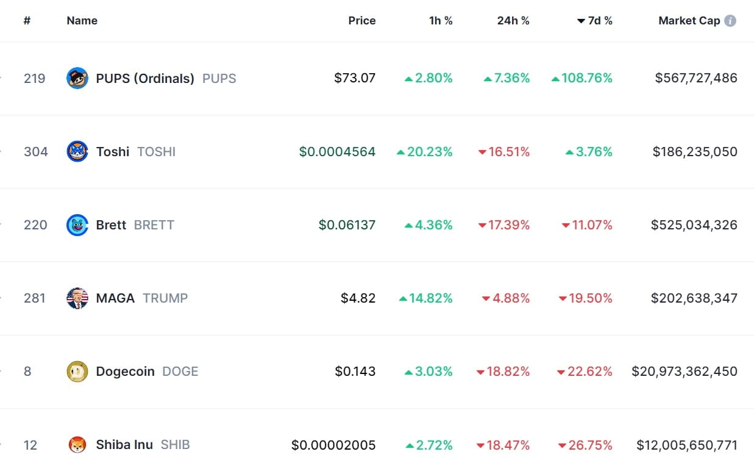
Task: Click the Toshi coin logo
Action: [77, 151]
